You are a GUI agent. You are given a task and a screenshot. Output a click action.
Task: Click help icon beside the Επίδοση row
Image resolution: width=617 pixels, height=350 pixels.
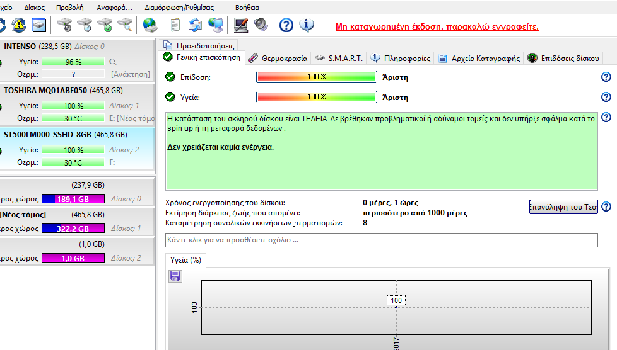coord(606,77)
